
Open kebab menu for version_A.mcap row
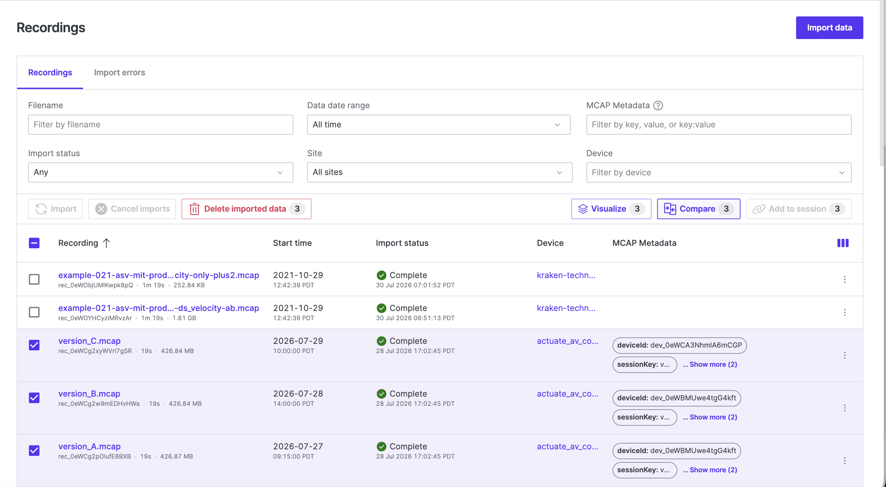[844, 461]
